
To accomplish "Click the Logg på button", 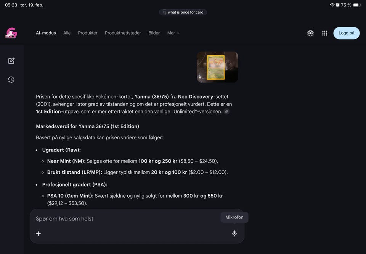I will [x=347, y=33].
